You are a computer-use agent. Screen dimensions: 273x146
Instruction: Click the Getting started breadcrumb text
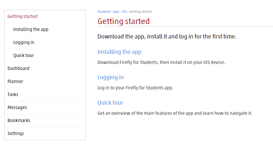(x=141, y=12)
